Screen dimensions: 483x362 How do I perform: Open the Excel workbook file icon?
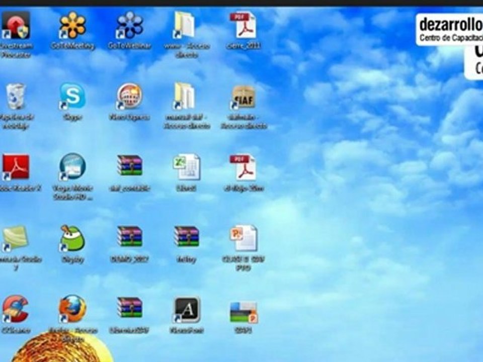(187, 167)
